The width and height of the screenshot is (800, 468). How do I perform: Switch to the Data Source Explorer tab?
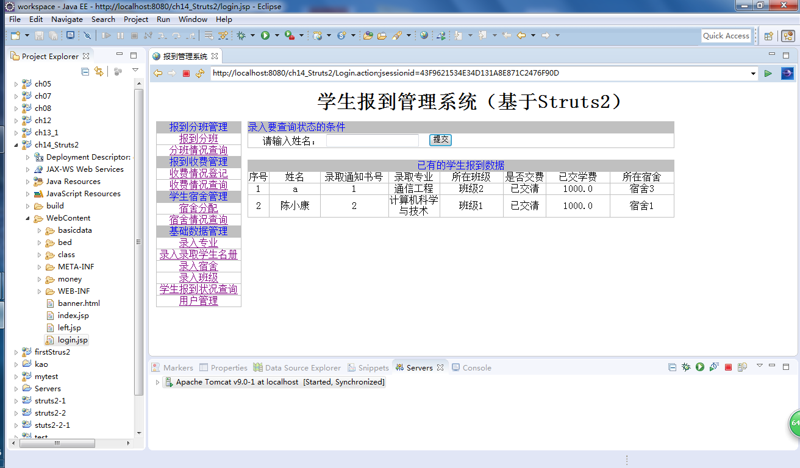click(298, 367)
